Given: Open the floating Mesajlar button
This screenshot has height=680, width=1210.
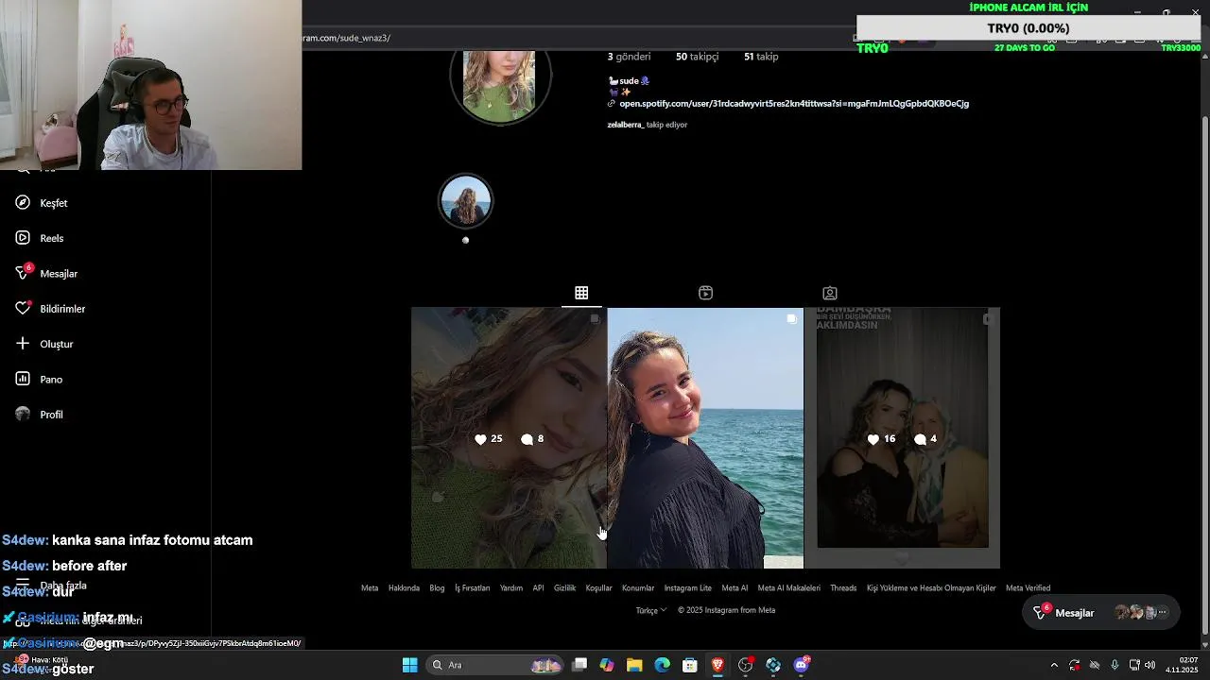Looking at the screenshot, I should [1101, 613].
